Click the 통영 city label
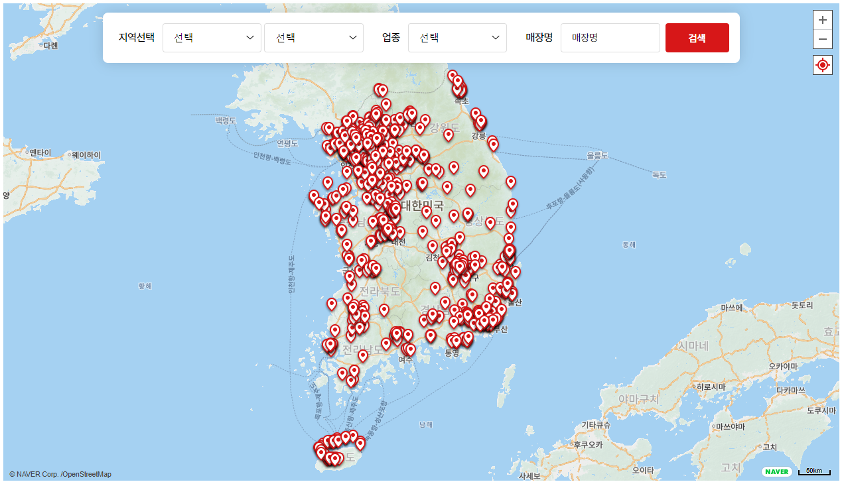Viewport: 842px width, 484px height. (x=452, y=353)
